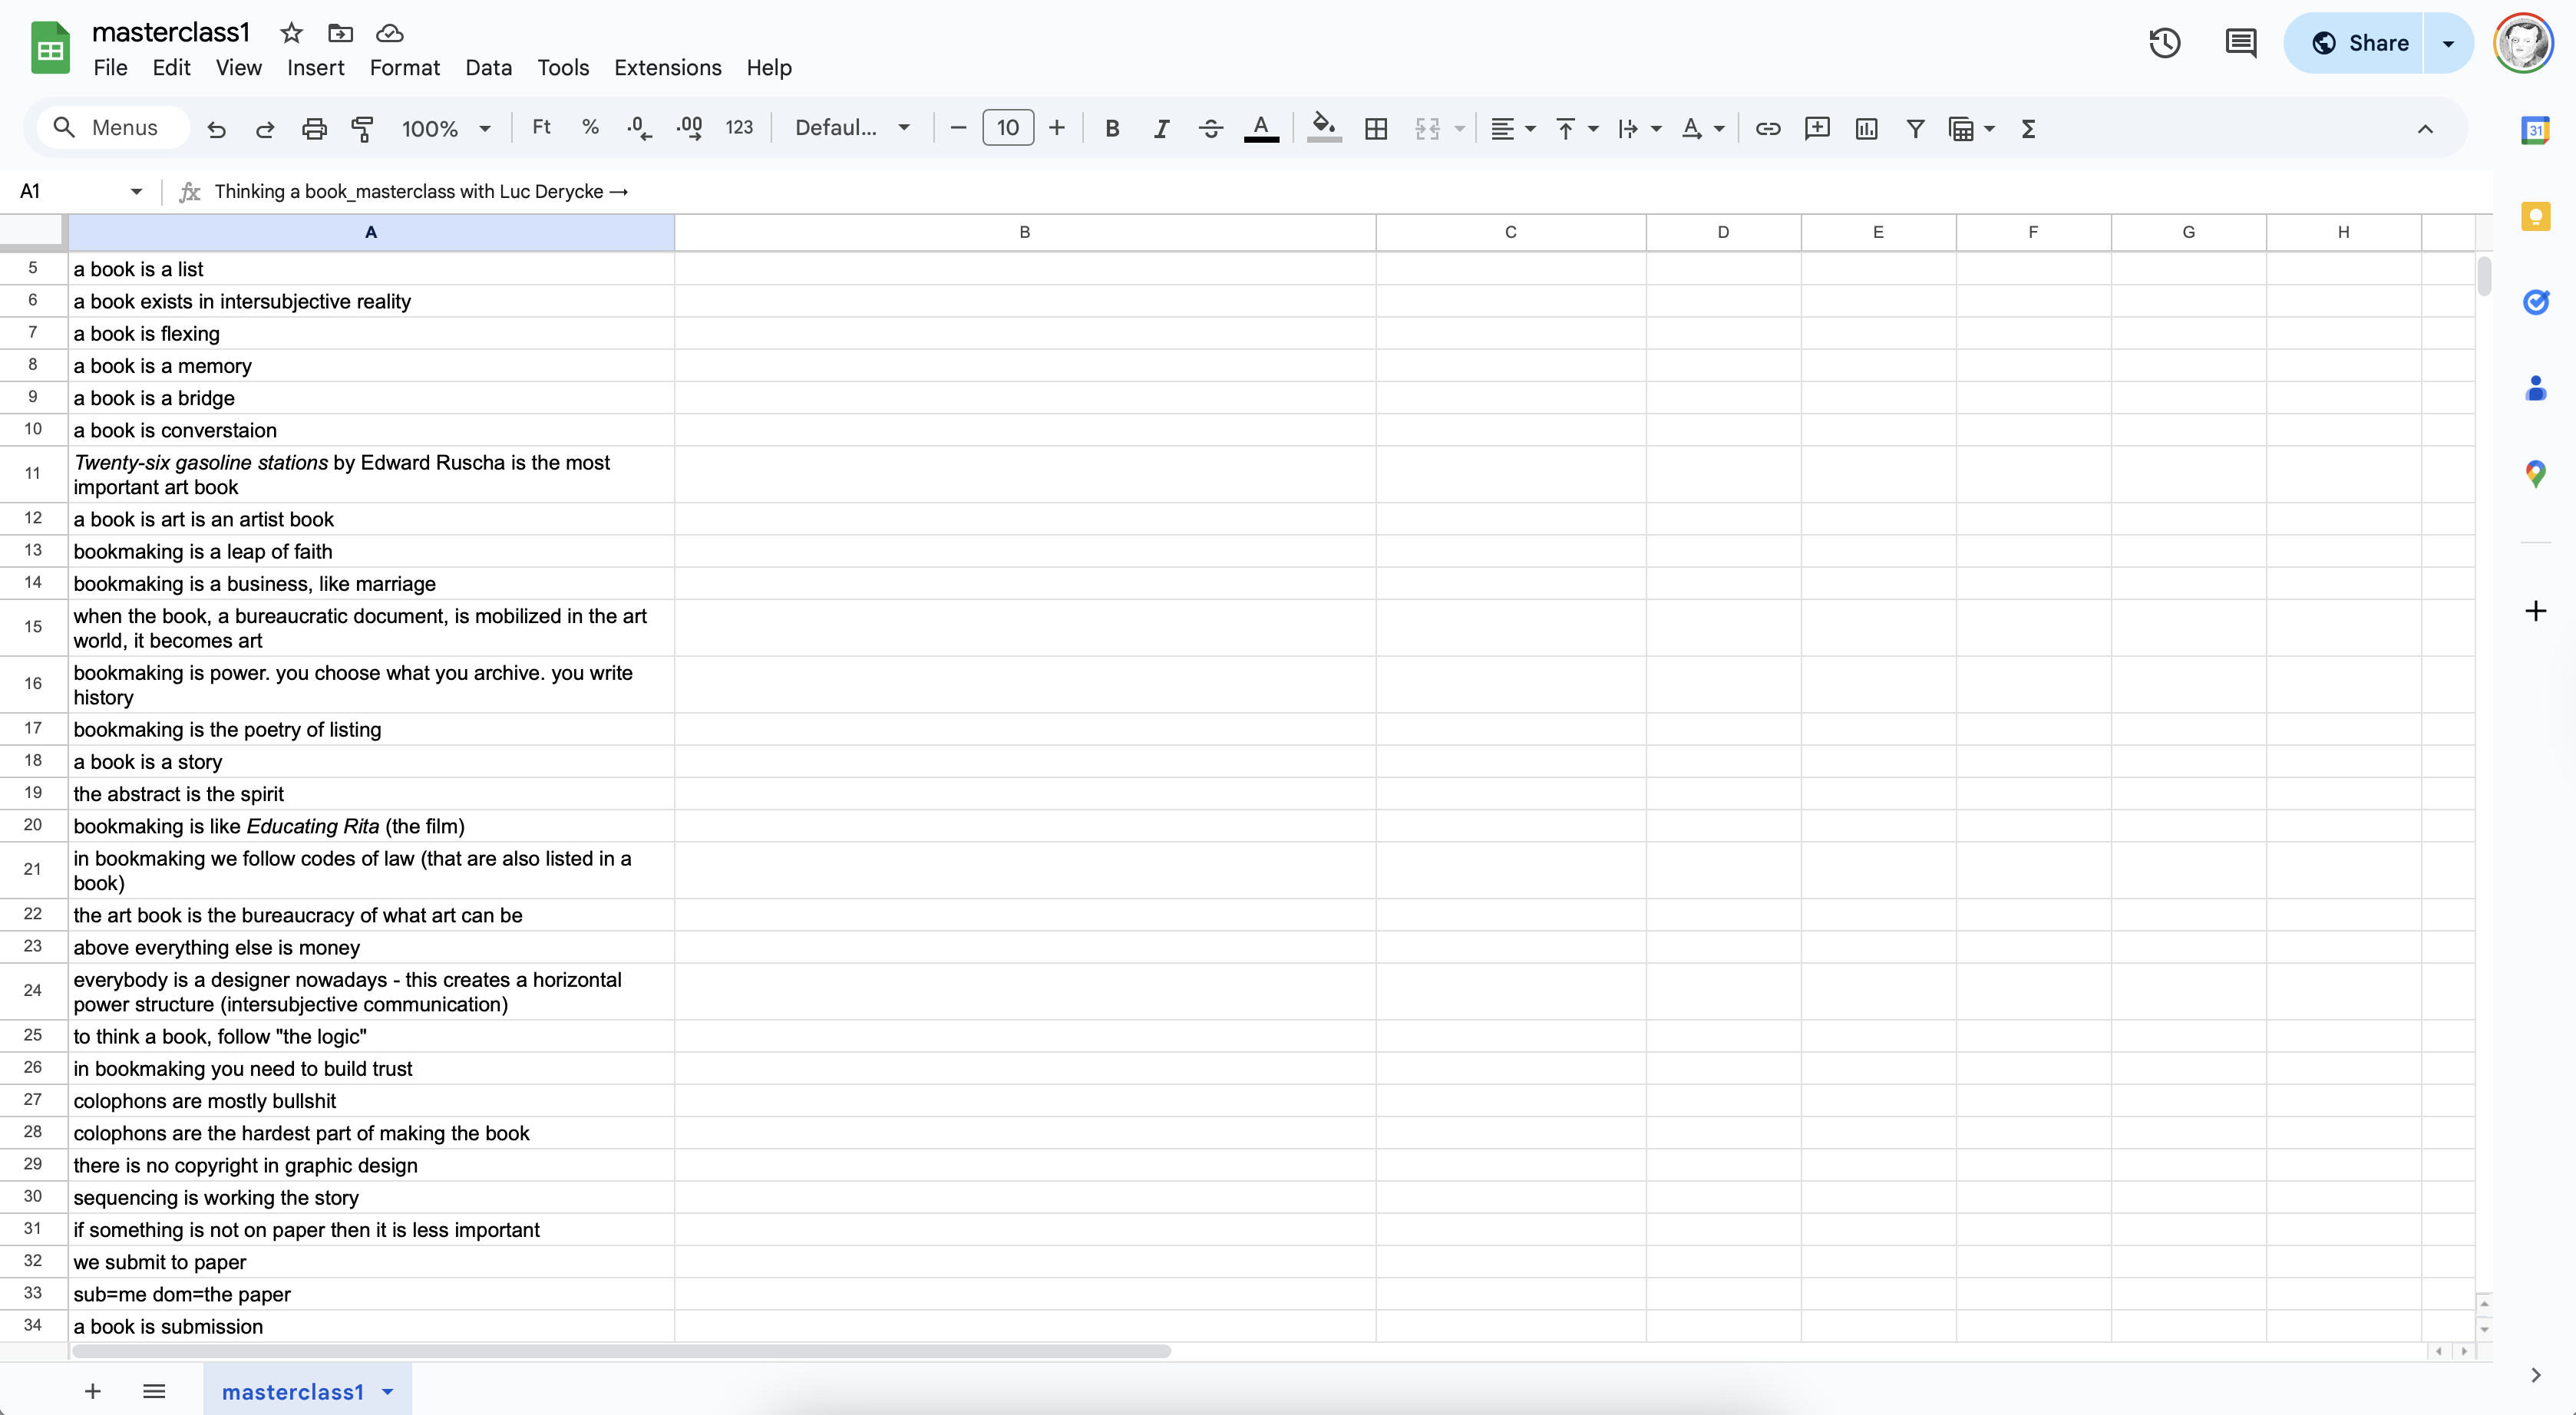
Task: Click the insert chart icon
Action: [1866, 128]
